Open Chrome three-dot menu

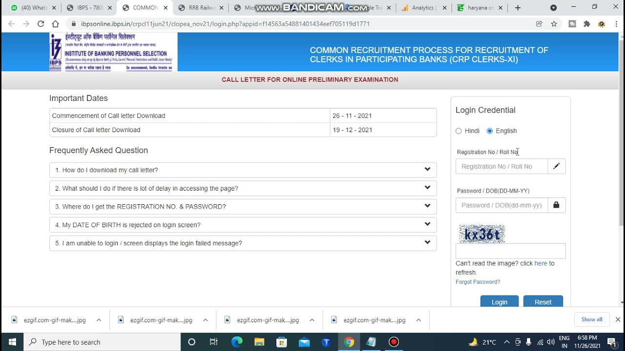616,24
